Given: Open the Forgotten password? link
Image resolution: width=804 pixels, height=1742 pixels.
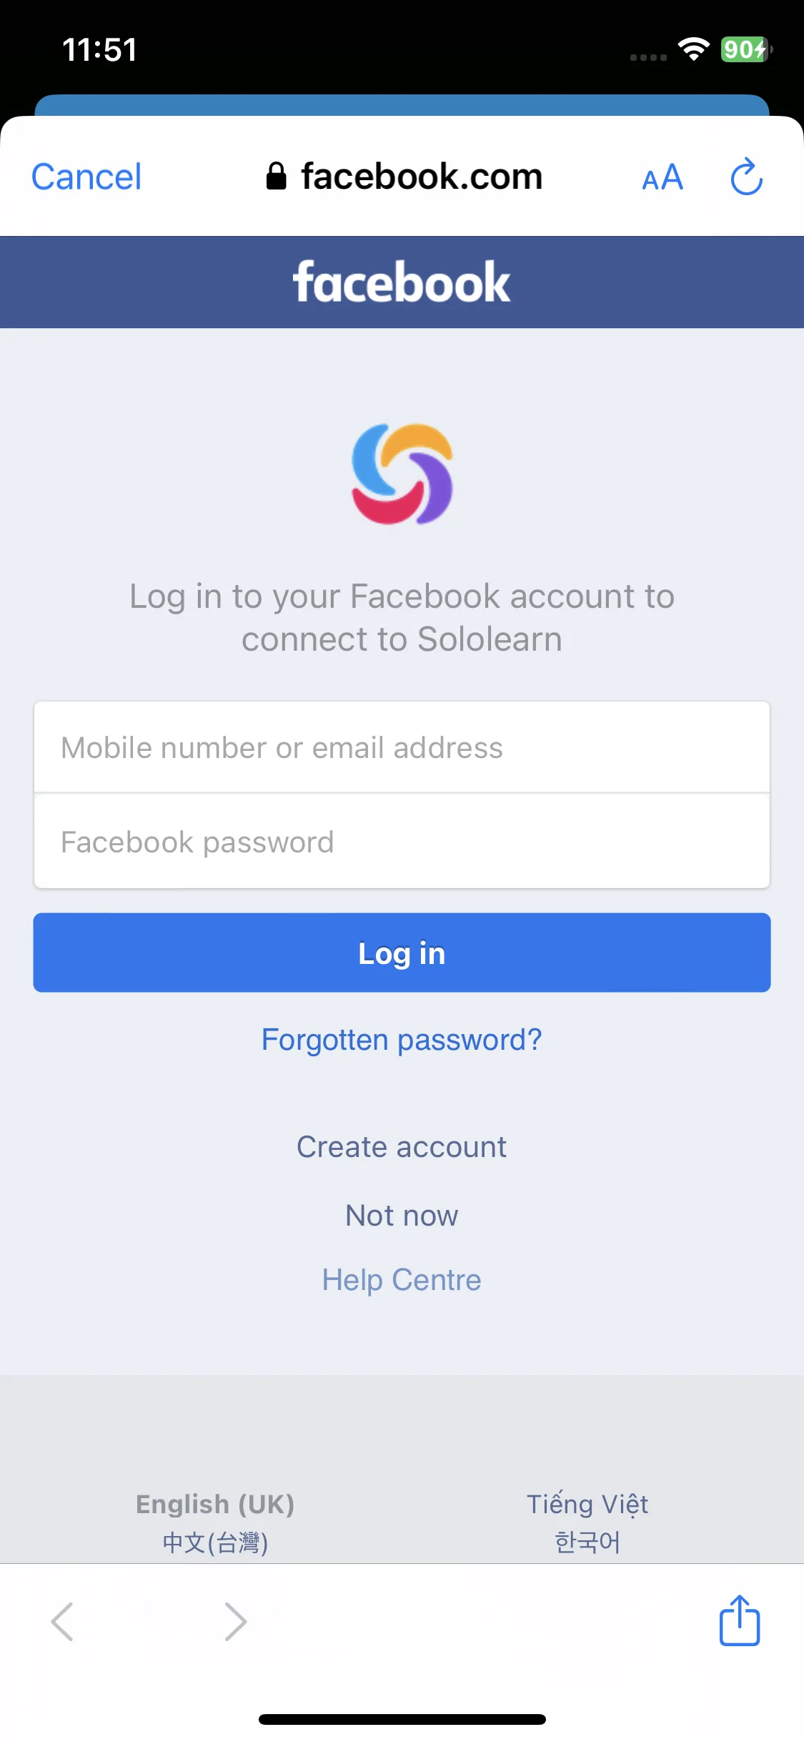Looking at the screenshot, I should tap(402, 1040).
